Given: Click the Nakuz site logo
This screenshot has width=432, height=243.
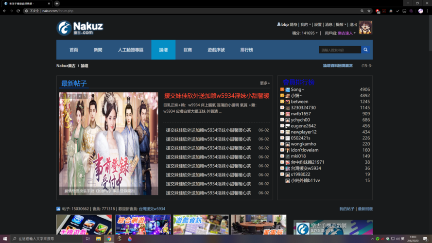Looking at the screenshot, I should (80, 28).
